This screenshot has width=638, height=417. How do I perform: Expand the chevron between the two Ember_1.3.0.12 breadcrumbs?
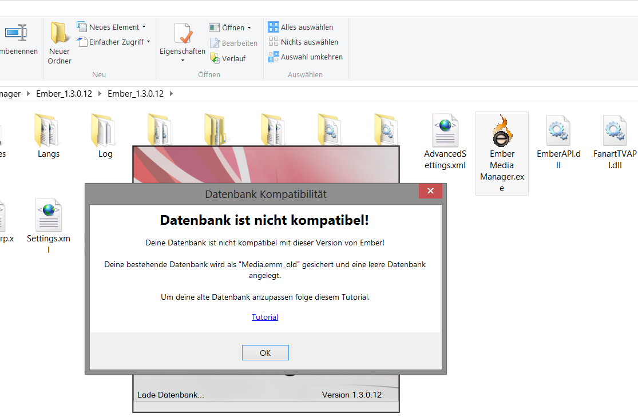(100, 94)
